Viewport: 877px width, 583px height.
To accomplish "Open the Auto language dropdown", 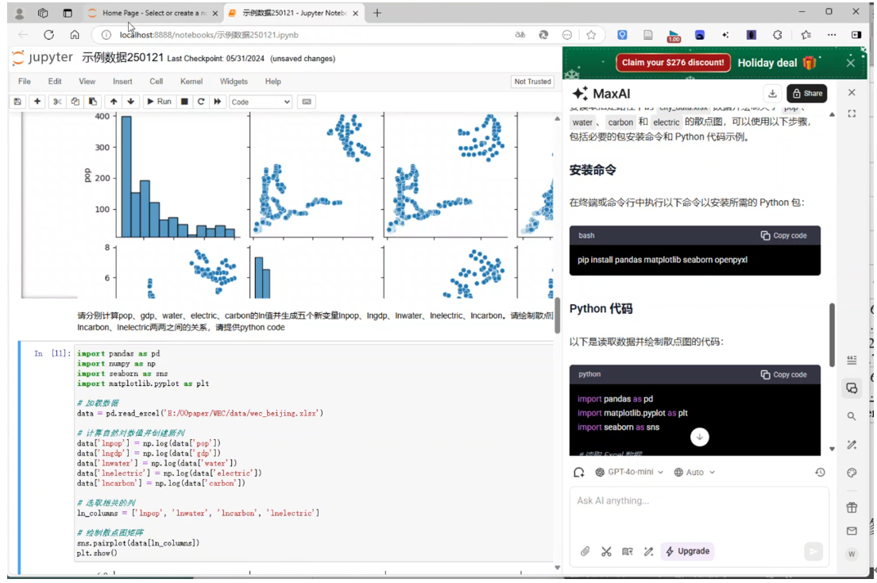I will [694, 473].
